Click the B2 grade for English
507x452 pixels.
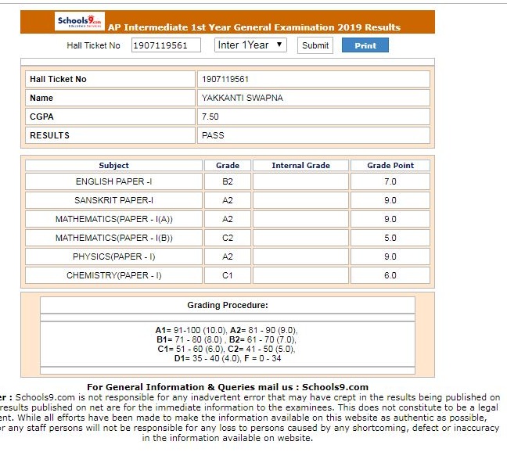pyautogui.click(x=228, y=181)
